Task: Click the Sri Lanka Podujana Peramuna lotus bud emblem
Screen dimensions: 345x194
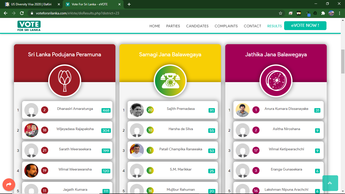Action: 64,81
